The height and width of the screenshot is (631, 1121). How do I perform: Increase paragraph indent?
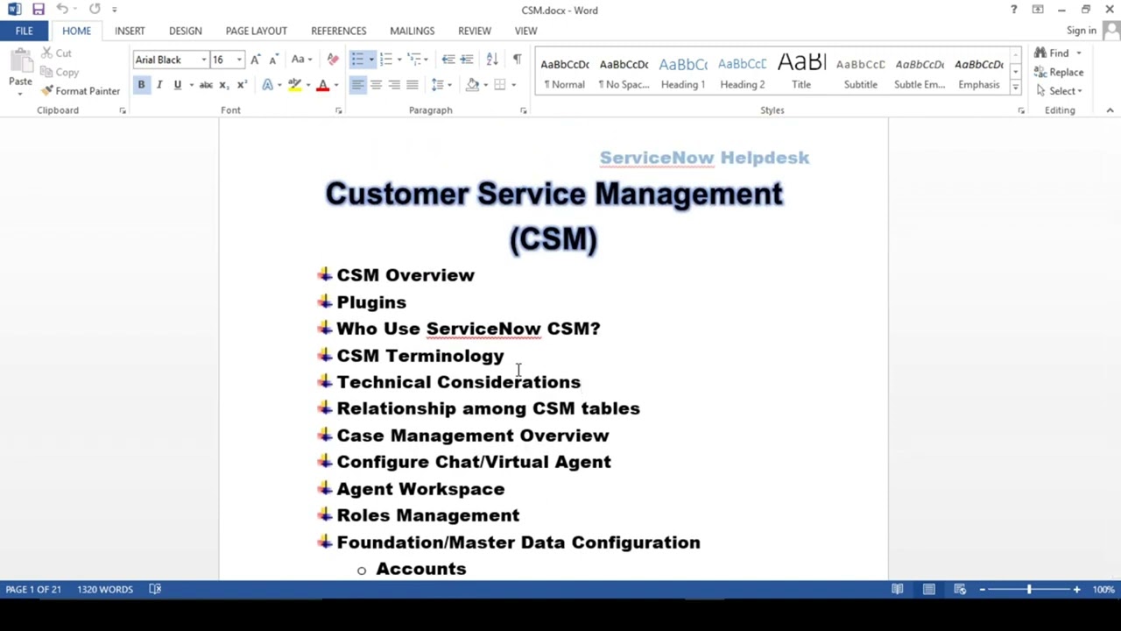click(467, 60)
